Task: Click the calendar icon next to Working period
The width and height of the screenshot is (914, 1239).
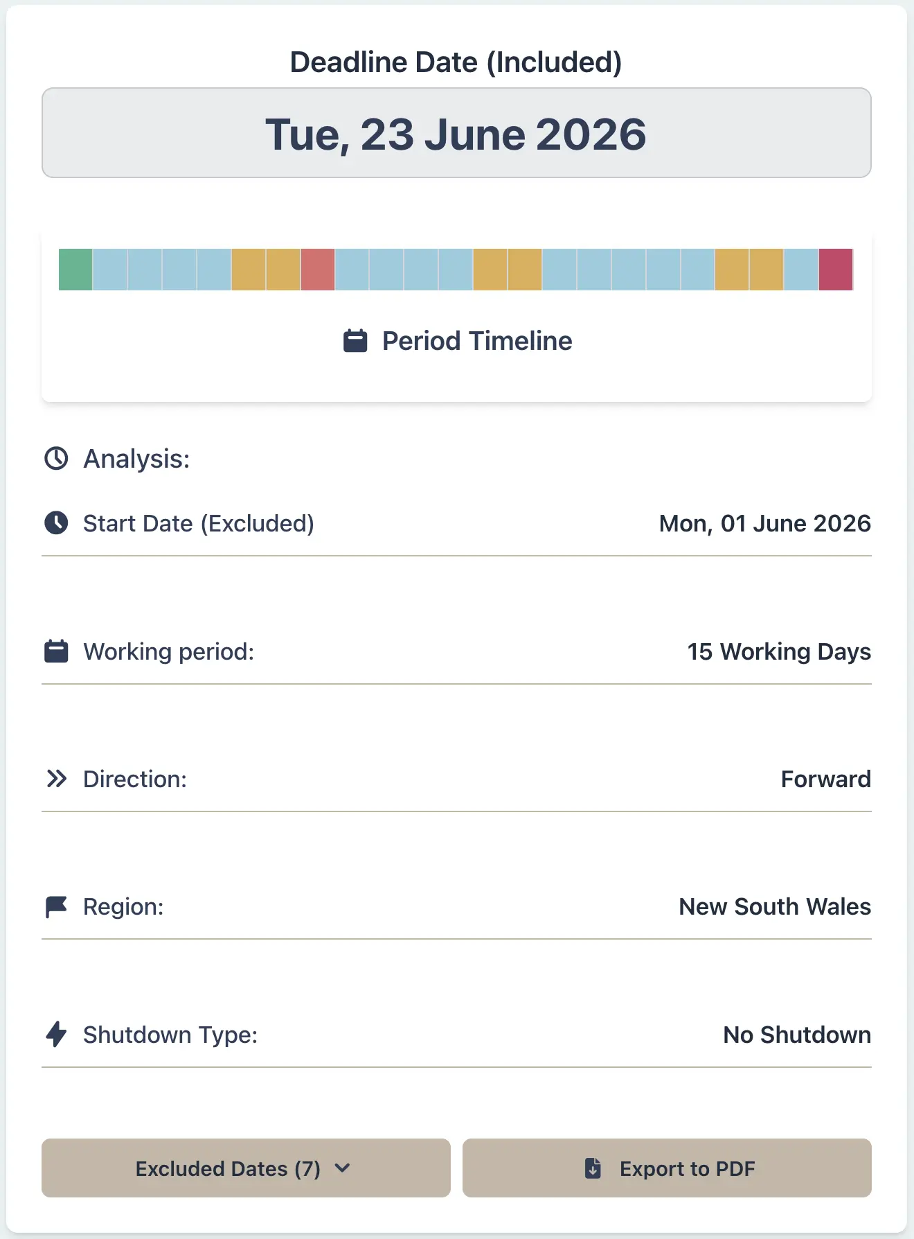Action: point(56,651)
